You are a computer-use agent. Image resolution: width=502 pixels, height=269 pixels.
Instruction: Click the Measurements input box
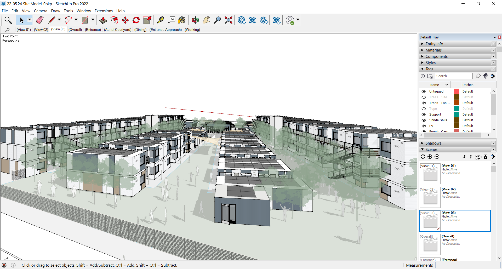(x=468, y=265)
